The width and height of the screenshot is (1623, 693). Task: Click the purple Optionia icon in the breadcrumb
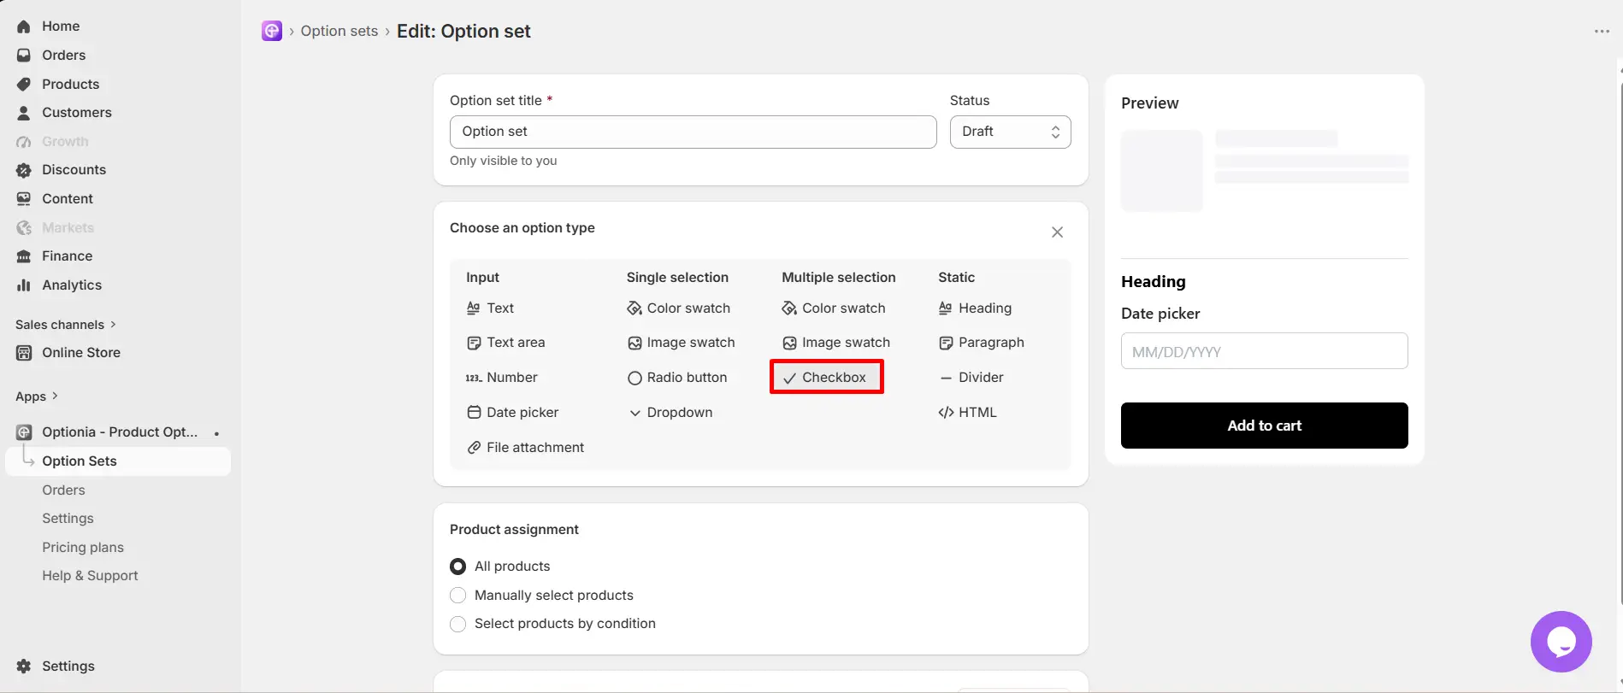coord(272,32)
